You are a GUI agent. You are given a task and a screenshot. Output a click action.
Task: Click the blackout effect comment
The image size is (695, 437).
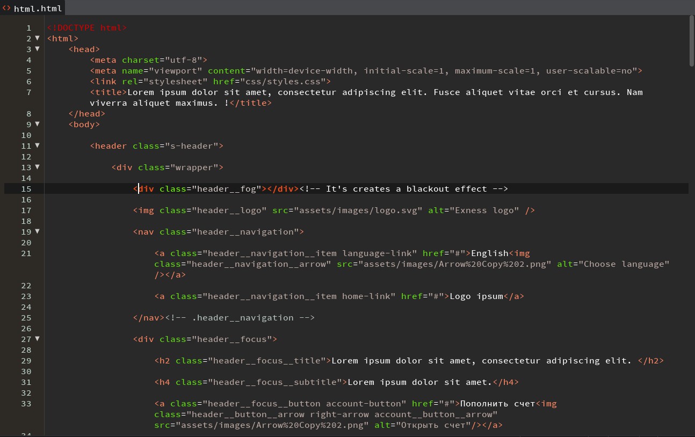tap(403, 189)
